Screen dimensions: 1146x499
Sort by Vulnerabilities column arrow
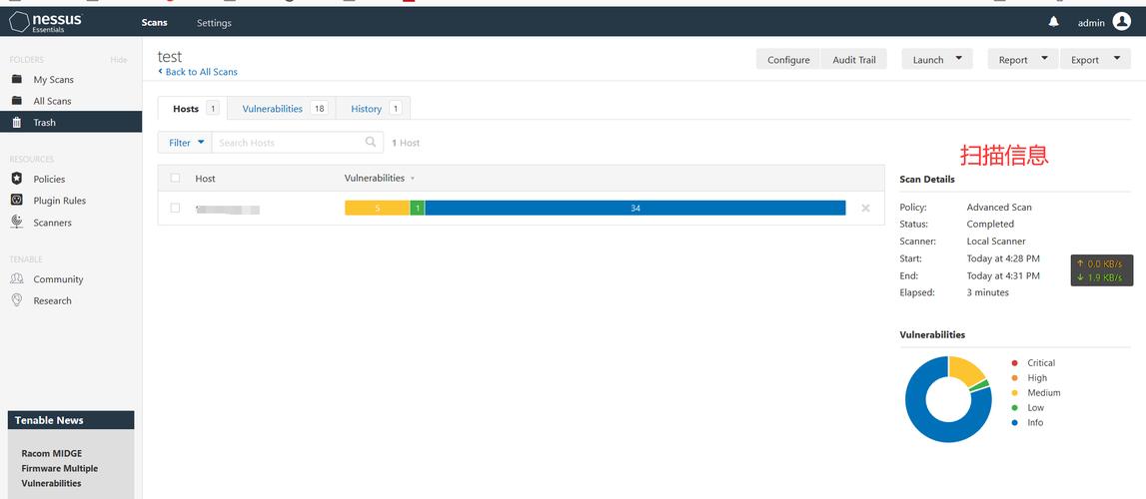click(x=413, y=179)
